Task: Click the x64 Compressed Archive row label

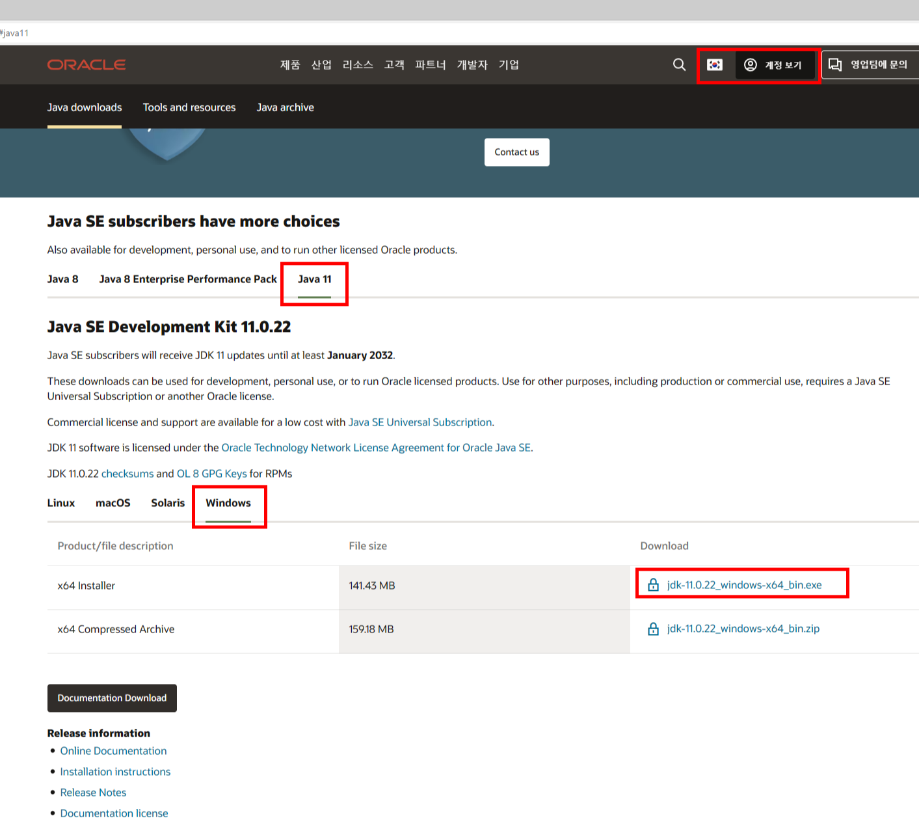Action: (116, 629)
